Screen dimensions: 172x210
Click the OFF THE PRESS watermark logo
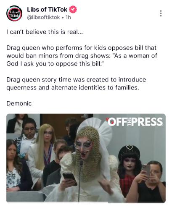click(135, 121)
